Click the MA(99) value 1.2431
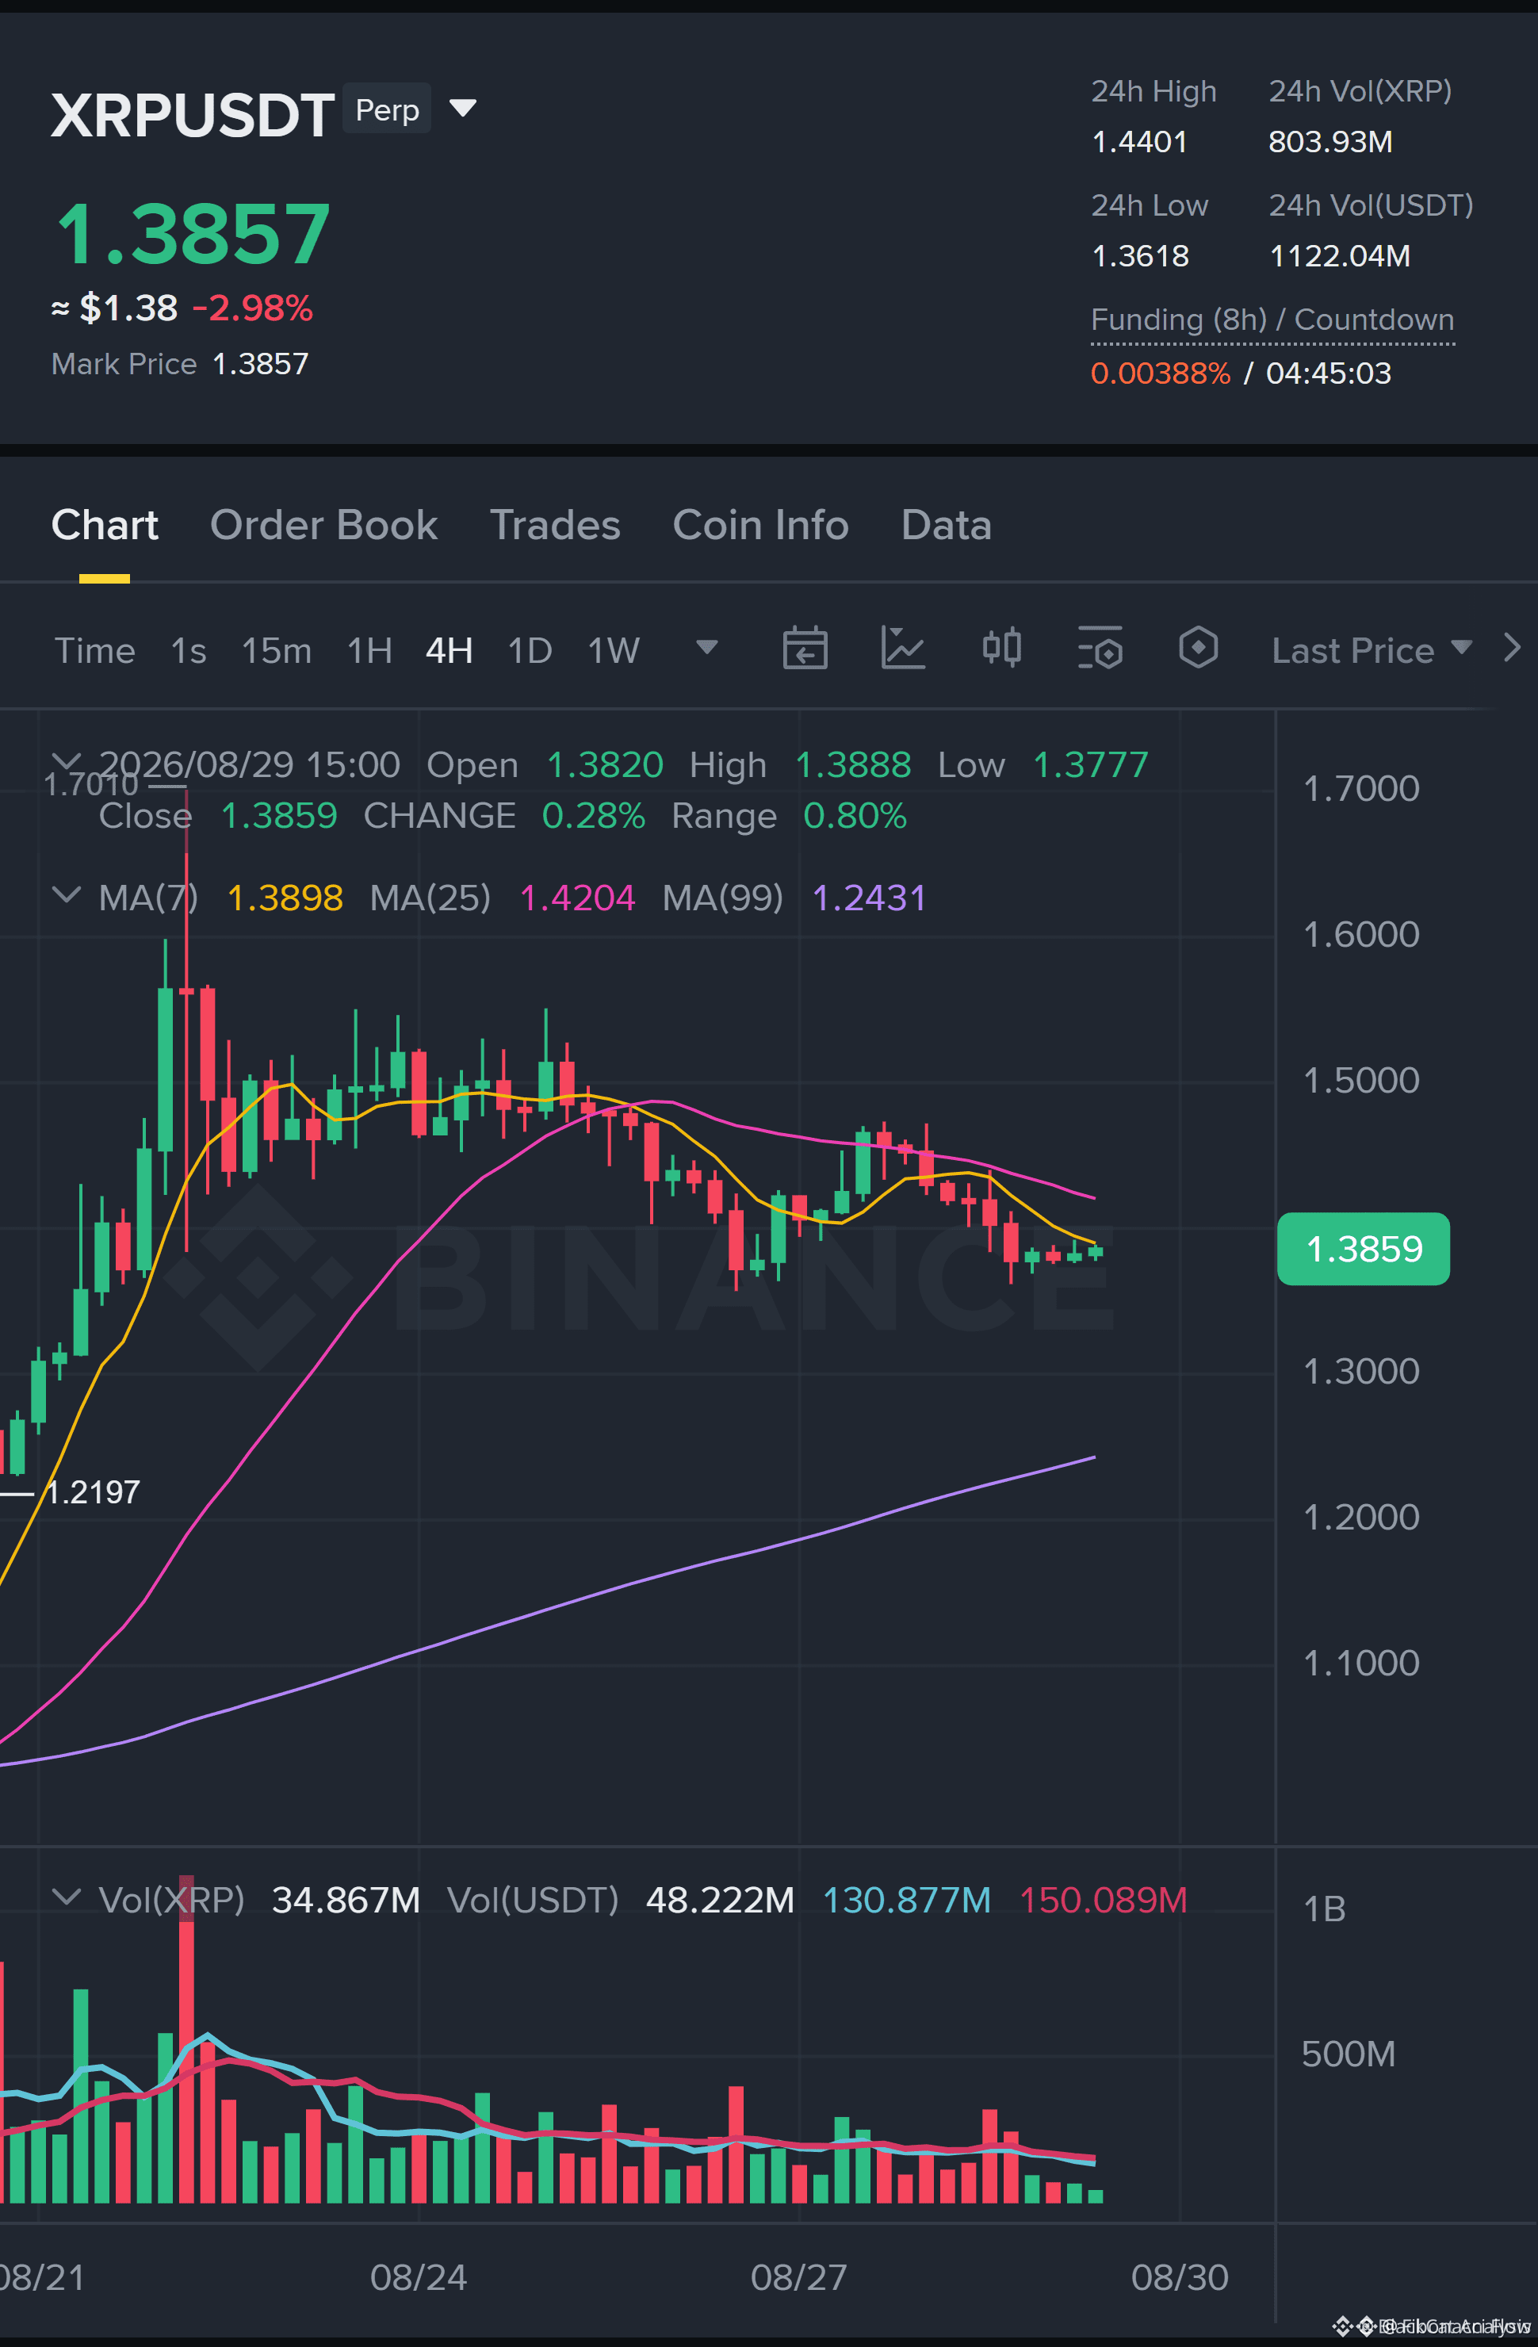Image resolution: width=1538 pixels, height=2347 pixels. click(x=870, y=898)
